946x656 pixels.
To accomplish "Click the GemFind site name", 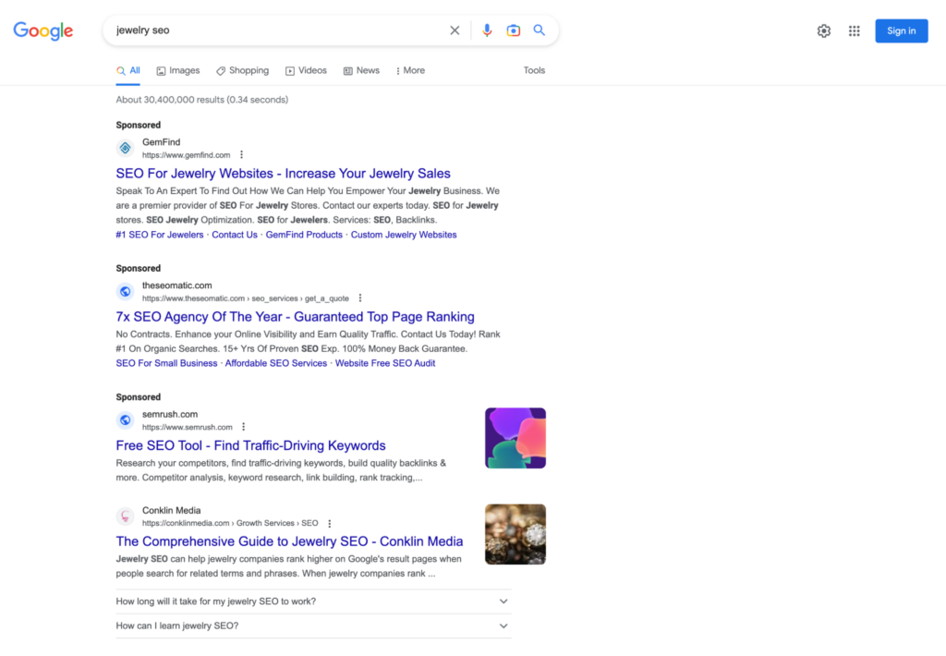I will [x=161, y=142].
